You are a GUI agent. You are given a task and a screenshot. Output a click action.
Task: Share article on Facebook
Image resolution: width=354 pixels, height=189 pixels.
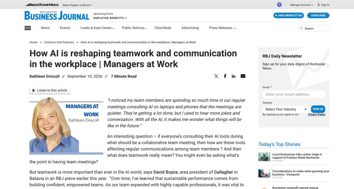225,76
